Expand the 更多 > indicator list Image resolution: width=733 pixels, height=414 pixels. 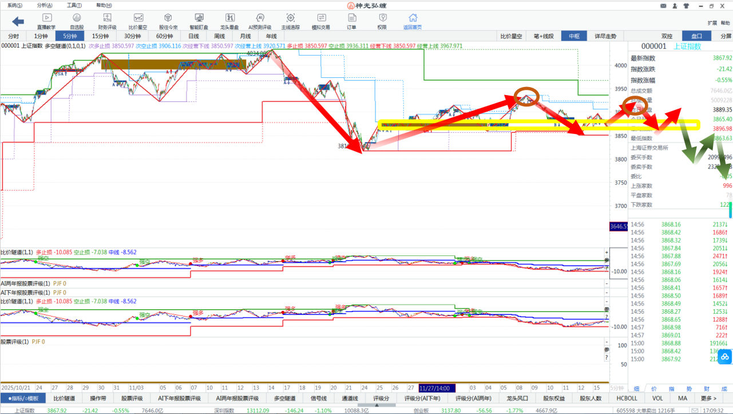[708, 399]
